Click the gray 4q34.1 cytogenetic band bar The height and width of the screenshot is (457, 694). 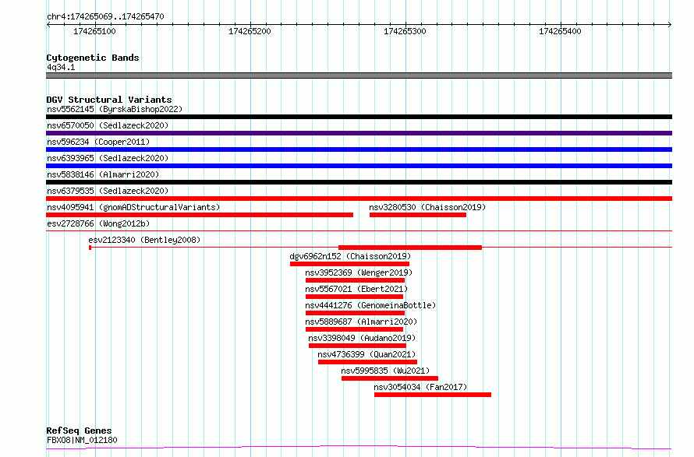pyautogui.click(x=359, y=76)
